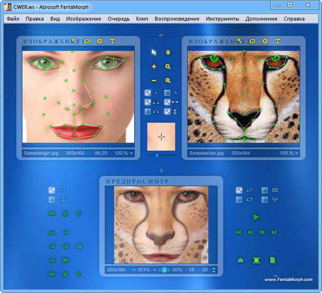Activate the hand pan tool

click(x=168, y=52)
